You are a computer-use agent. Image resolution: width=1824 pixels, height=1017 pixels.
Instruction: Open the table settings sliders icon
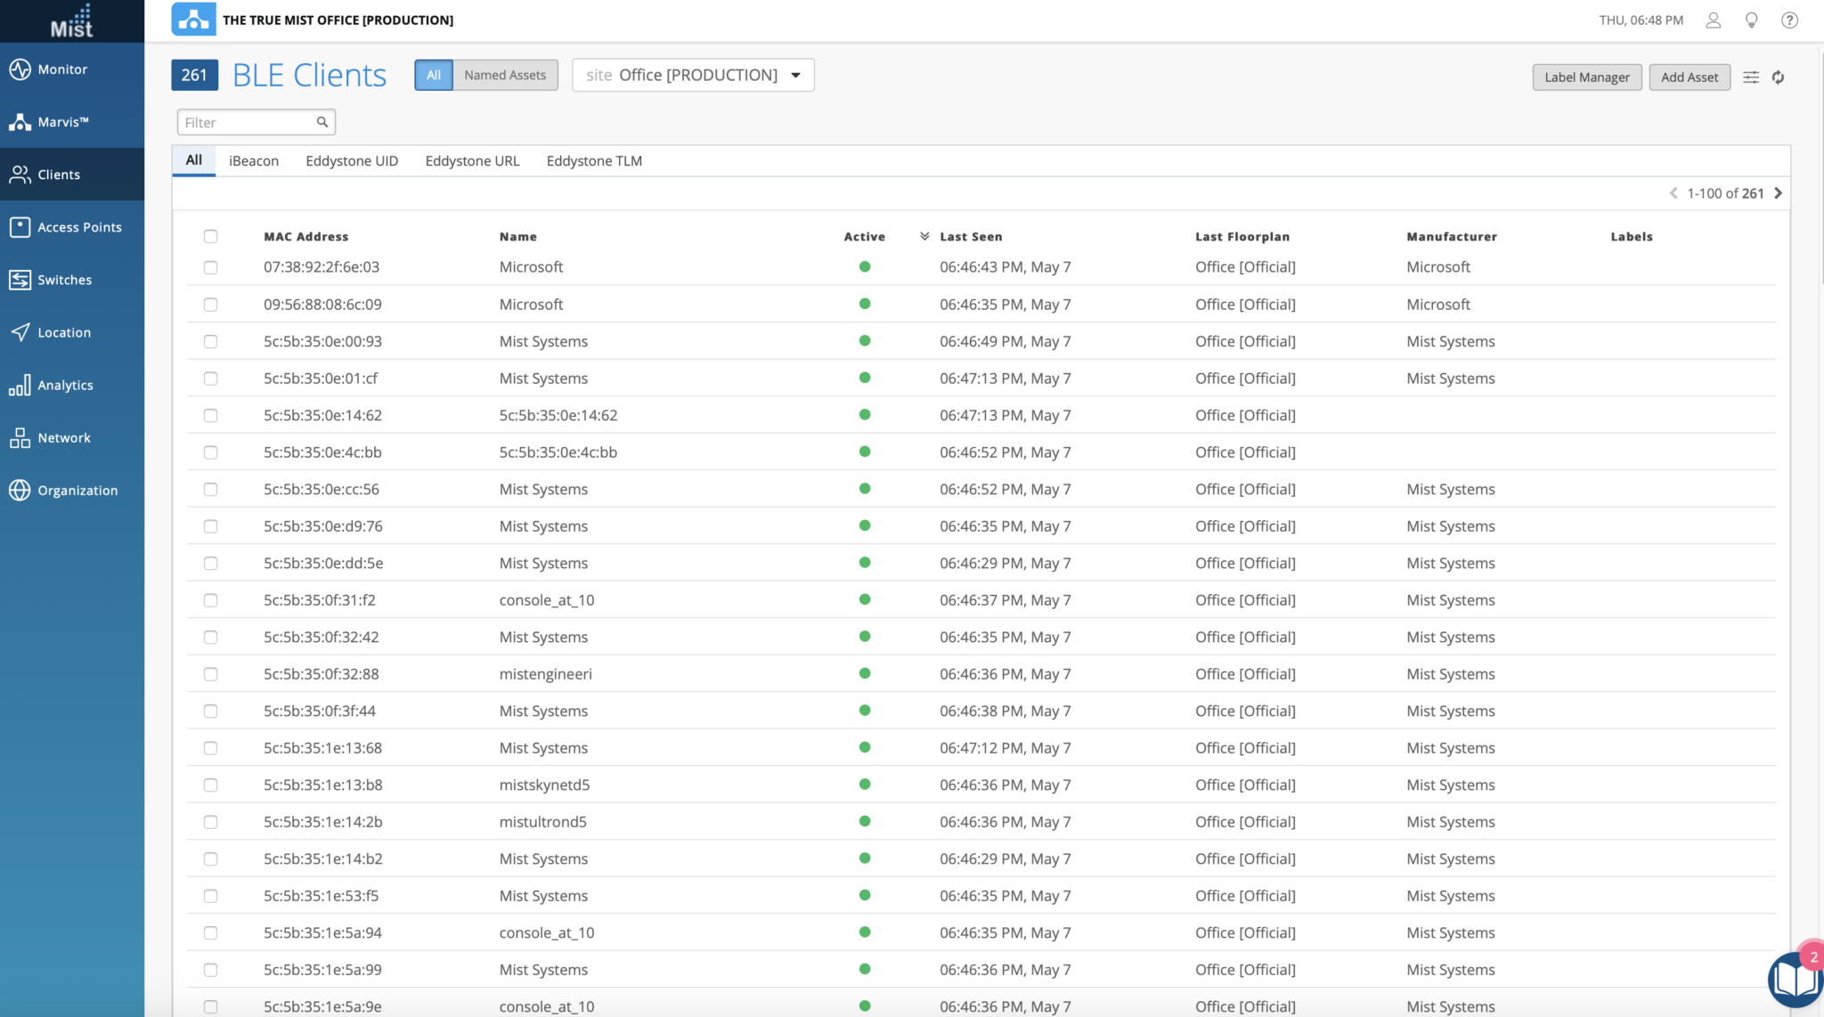pyautogui.click(x=1751, y=77)
